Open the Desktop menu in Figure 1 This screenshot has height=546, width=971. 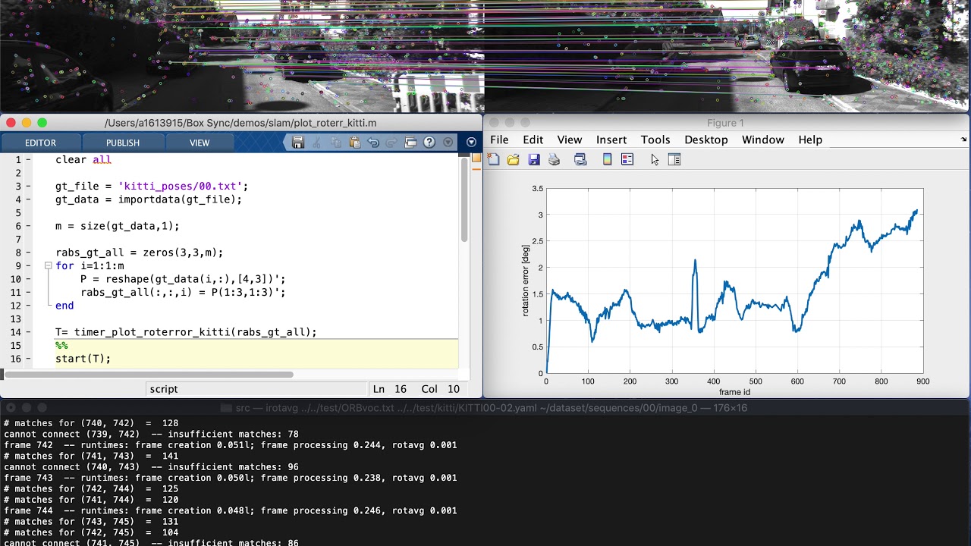click(706, 140)
